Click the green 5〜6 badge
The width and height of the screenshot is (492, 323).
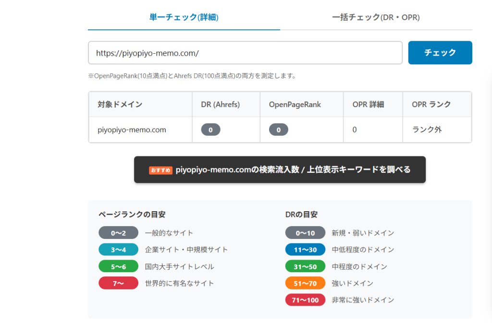(118, 266)
